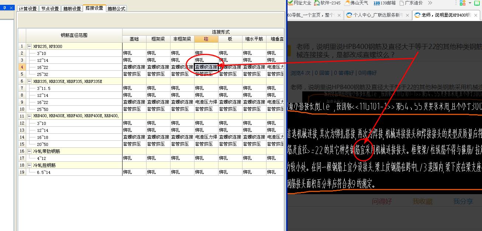Click row number 4 header

coord(22,67)
